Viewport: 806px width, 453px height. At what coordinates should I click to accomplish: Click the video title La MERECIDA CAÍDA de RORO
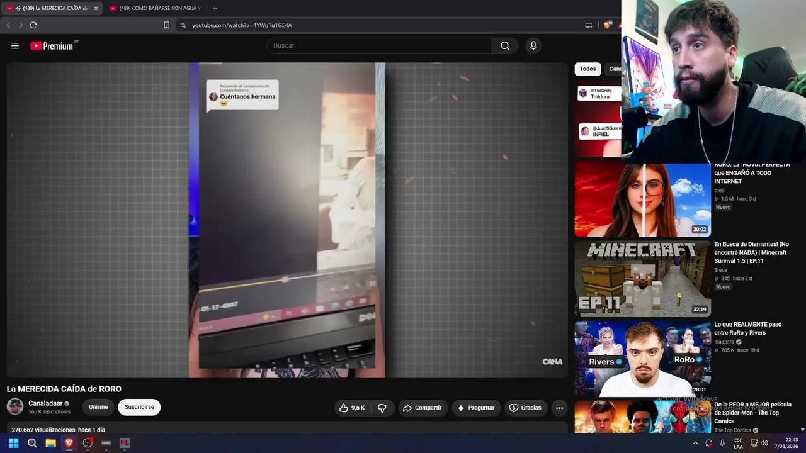[64, 389]
